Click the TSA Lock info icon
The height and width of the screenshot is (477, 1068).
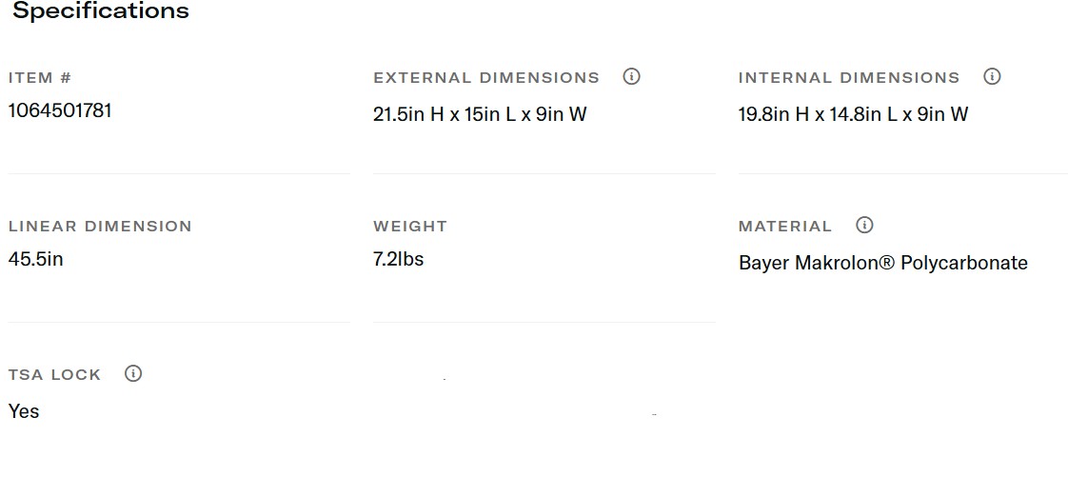(x=133, y=374)
